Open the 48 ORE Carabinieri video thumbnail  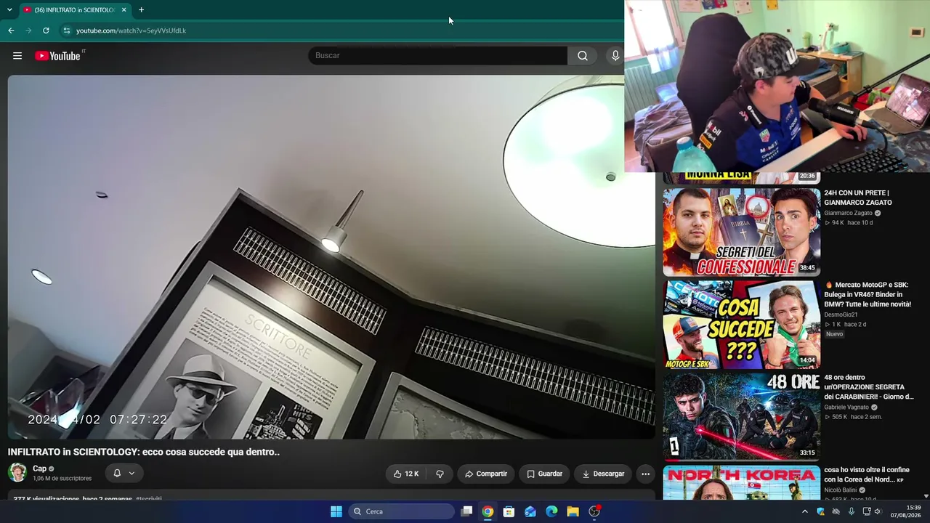tap(742, 416)
